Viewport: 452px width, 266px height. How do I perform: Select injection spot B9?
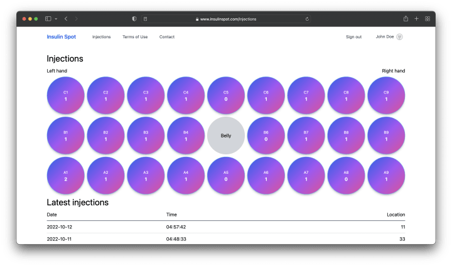386,136
